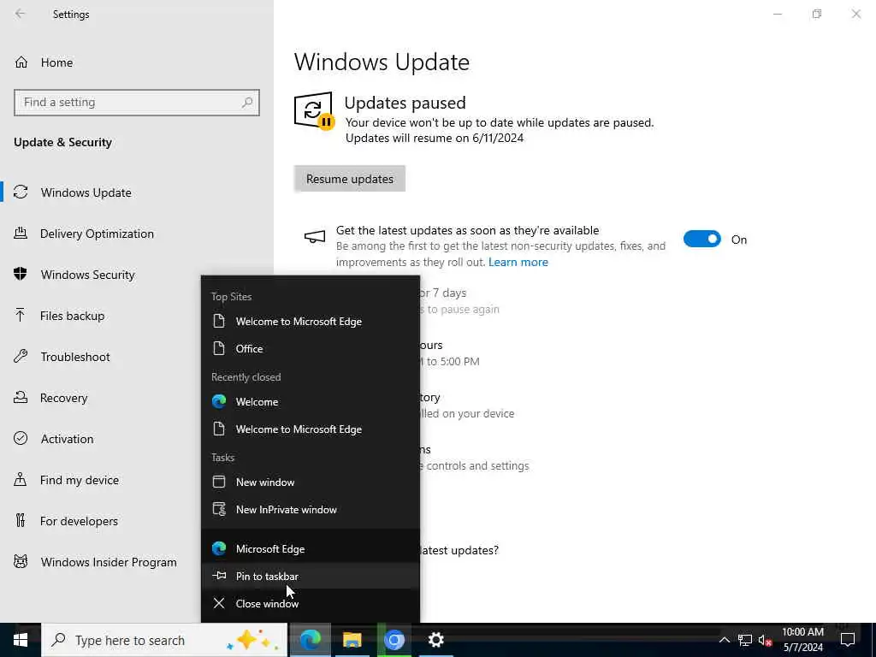This screenshot has height=657, width=876.
Task: Open For developers settings
Action: tap(79, 521)
